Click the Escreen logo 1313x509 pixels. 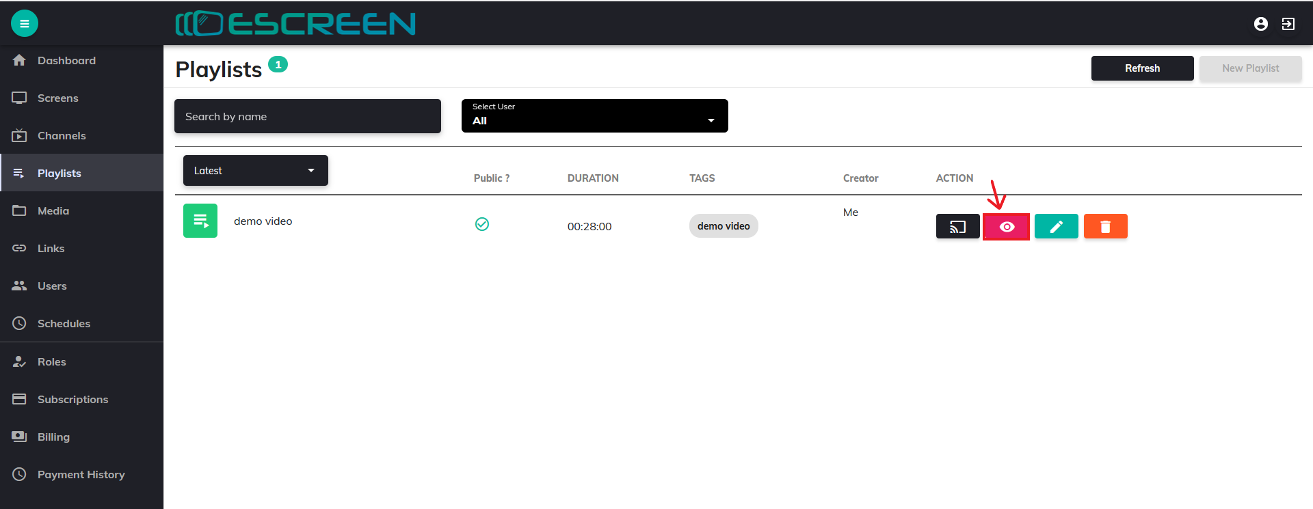(295, 24)
